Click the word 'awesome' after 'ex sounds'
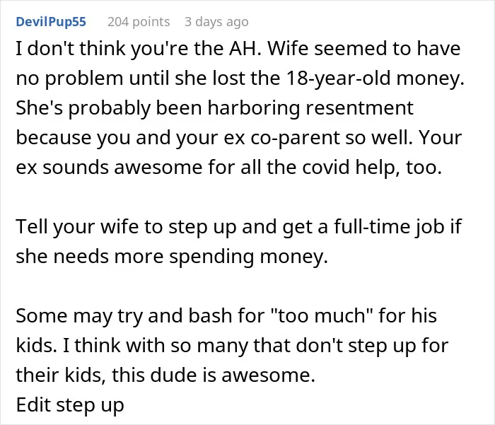The height and width of the screenshot is (425, 495). [158, 168]
